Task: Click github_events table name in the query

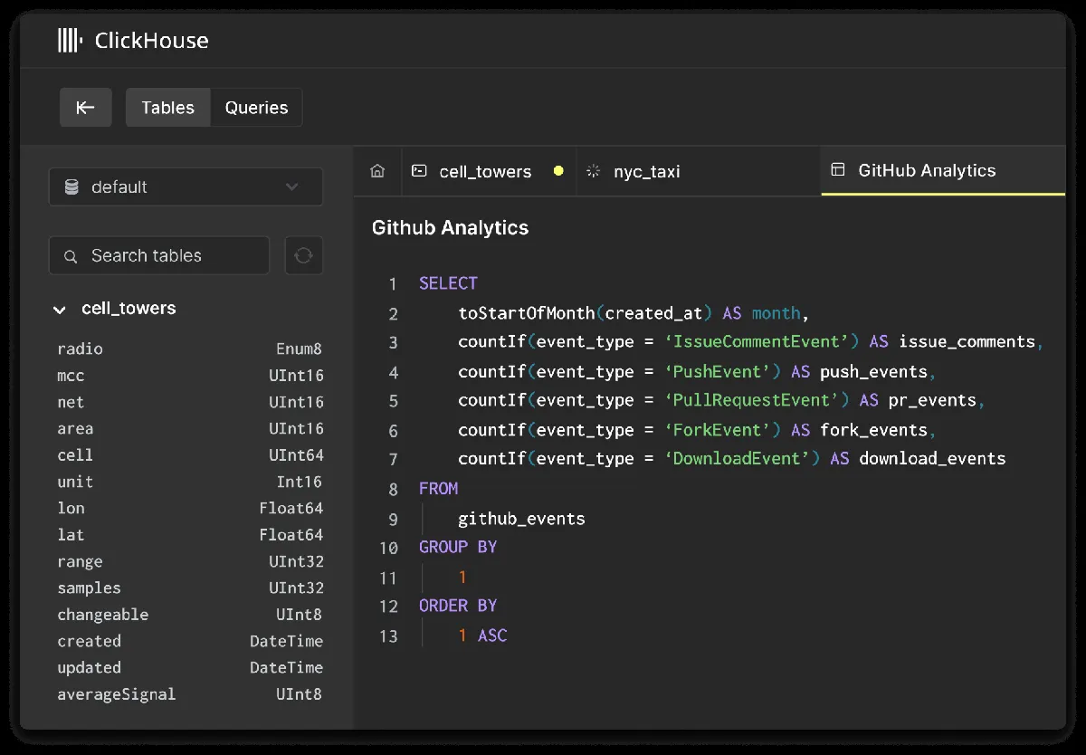Action: pyautogui.click(x=521, y=519)
